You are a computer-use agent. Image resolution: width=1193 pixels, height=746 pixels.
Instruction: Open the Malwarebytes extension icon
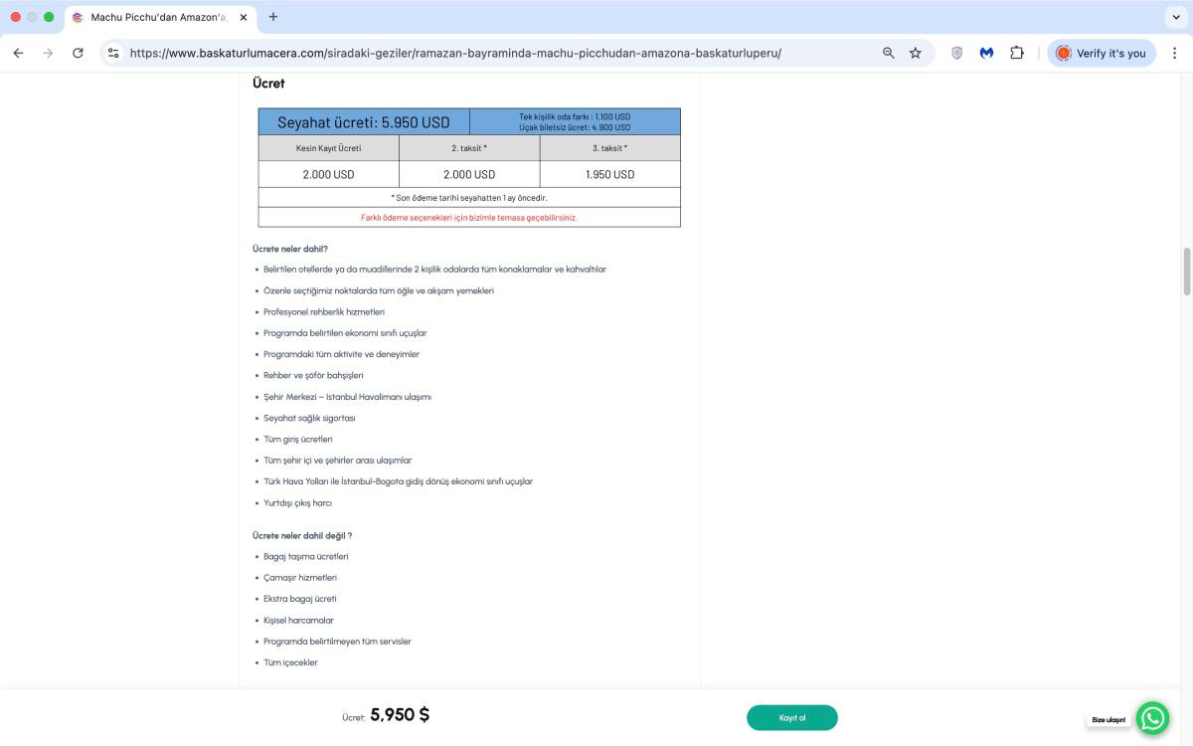[986, 53]
